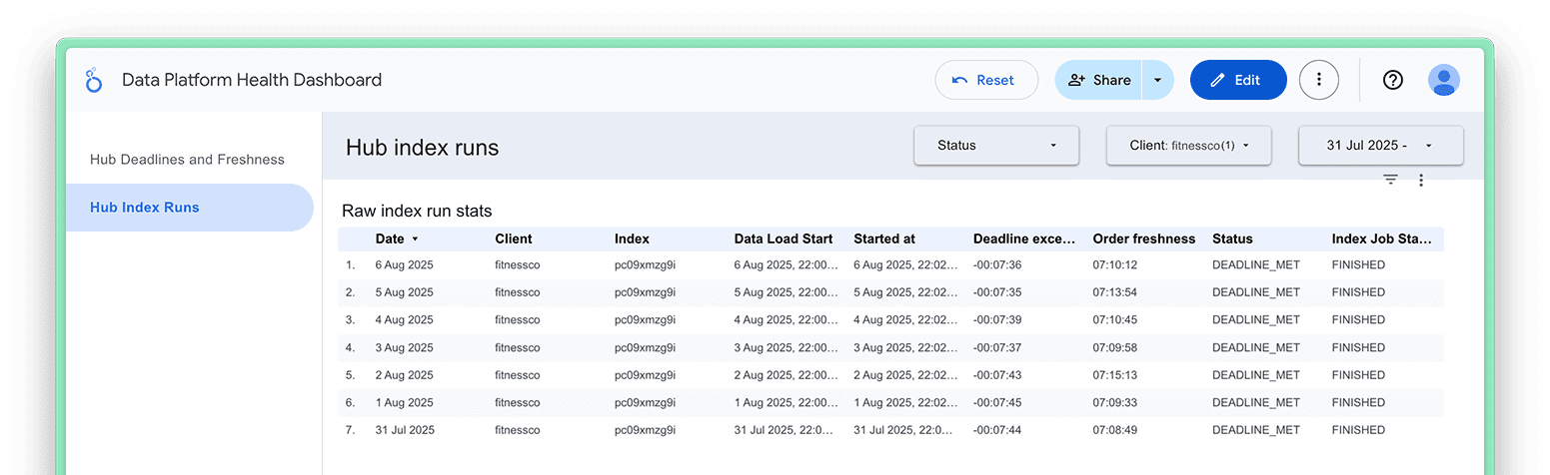Screen dimensions: 1550x475
Task: Open the Status filter dropdown
Action: coord(996,146)
